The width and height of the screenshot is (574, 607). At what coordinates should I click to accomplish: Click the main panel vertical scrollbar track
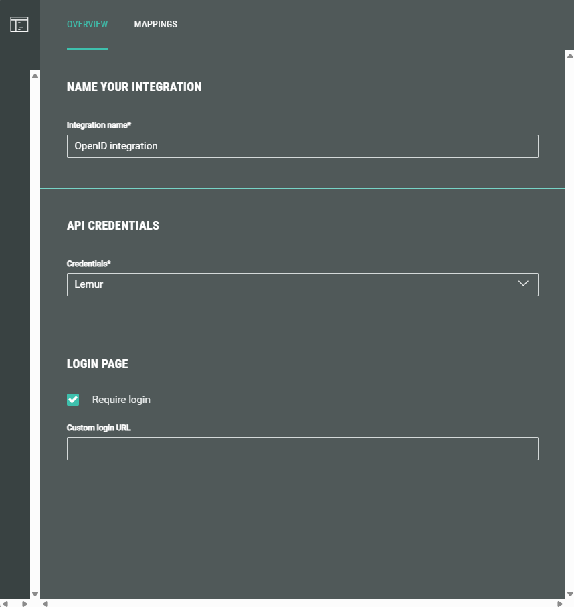pyautogui.click(x=570, y=321)
